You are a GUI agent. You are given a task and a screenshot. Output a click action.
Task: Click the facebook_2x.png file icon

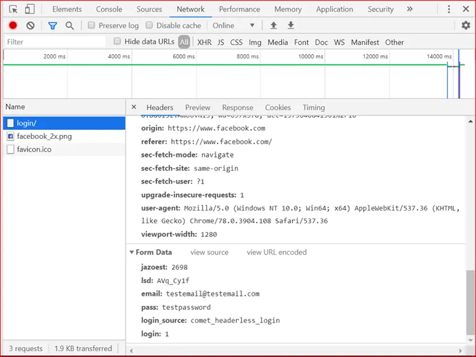click(x=10, y=136)
